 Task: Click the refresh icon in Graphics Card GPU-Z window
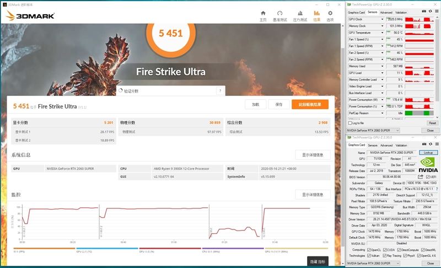pyautogui.click(x=431, y=144)
